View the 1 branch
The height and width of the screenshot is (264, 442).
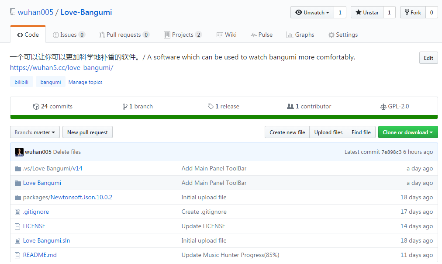tap(138, 106)
